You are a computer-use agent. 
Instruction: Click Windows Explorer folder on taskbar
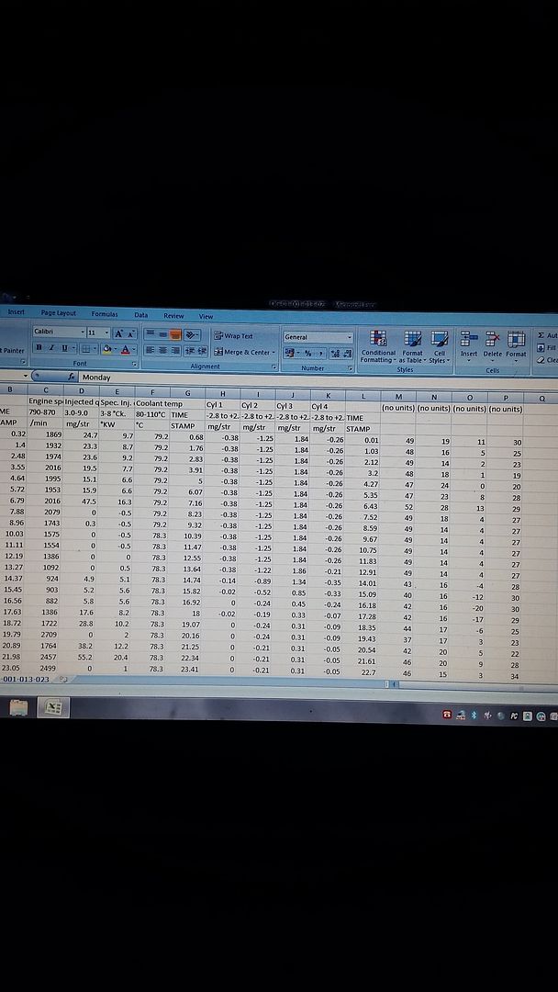pos(19,707)
